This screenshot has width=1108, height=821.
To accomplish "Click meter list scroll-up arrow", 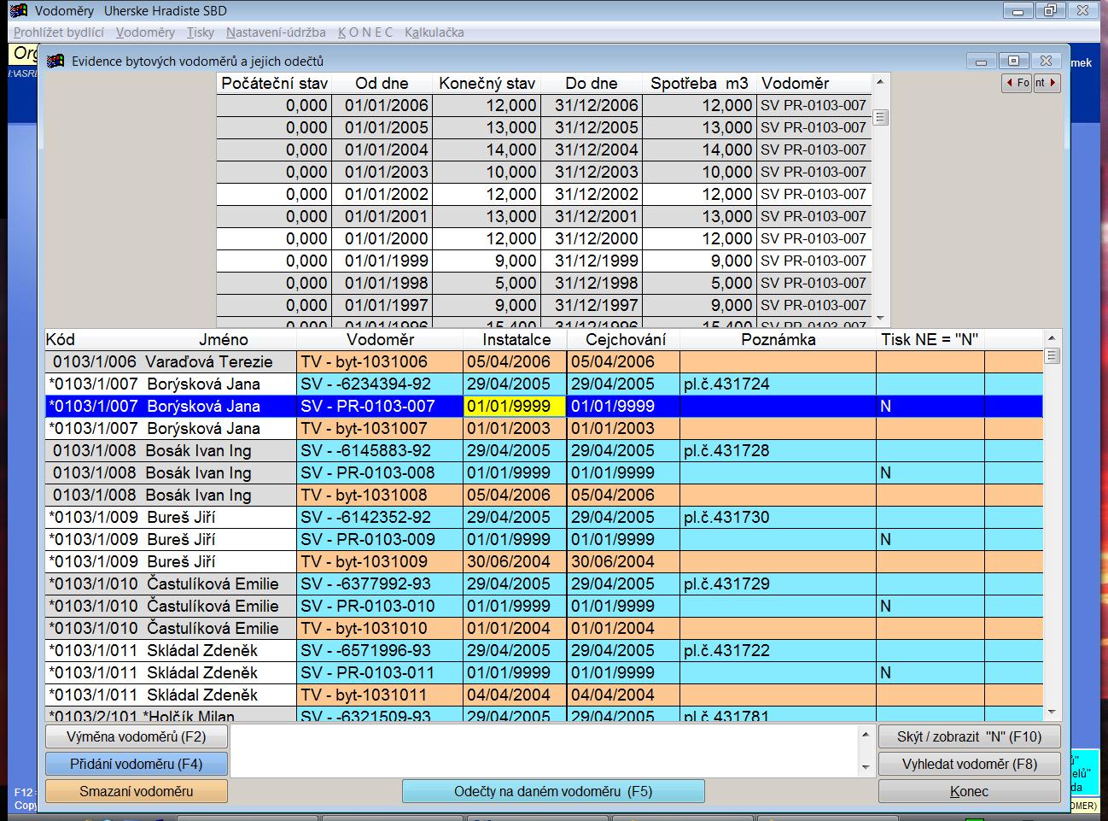I will coord(1052,337).
